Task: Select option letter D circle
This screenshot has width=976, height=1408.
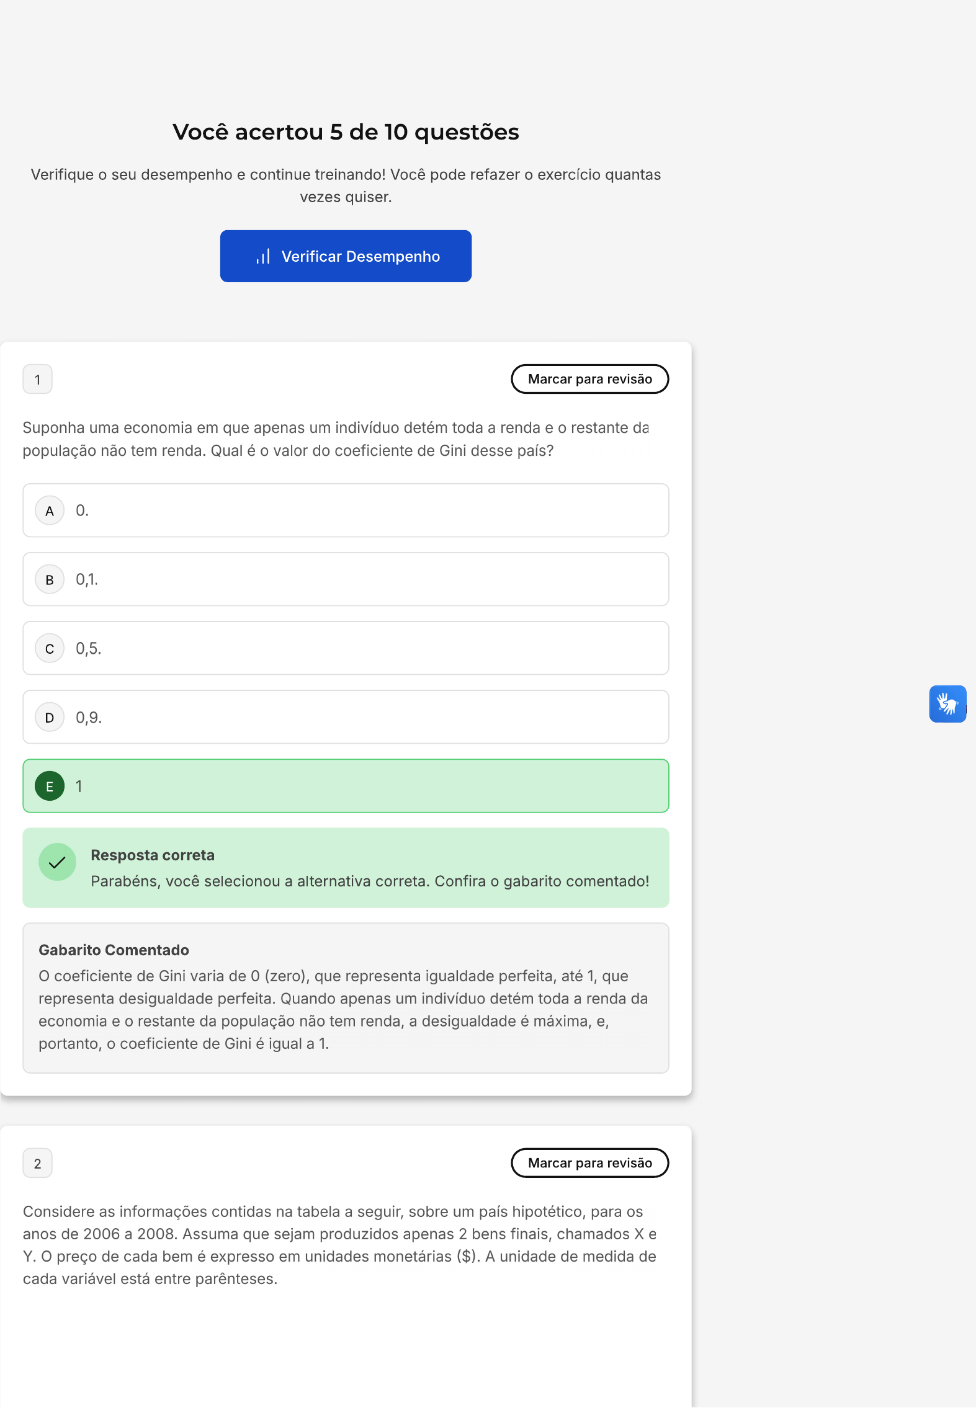Action: coord(50,717)
